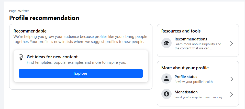The width and height of the screenshot is (245, 109).
Task: Expand Recommendations using its chevron arrow
Action: (231, 43)
